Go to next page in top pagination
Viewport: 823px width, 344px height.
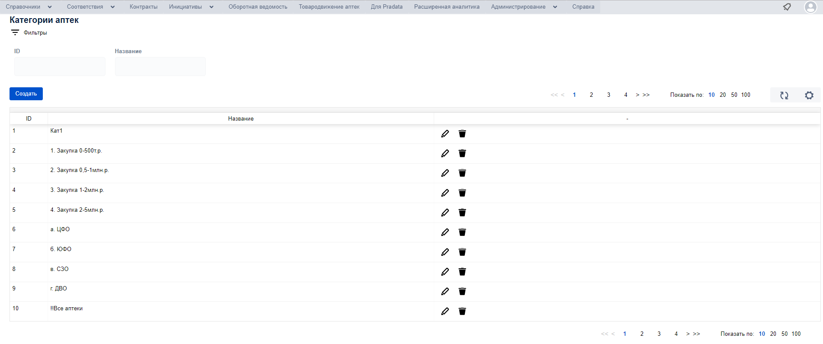(637, 95)
